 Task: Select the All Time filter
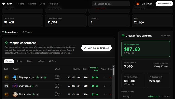pos(52,61)
